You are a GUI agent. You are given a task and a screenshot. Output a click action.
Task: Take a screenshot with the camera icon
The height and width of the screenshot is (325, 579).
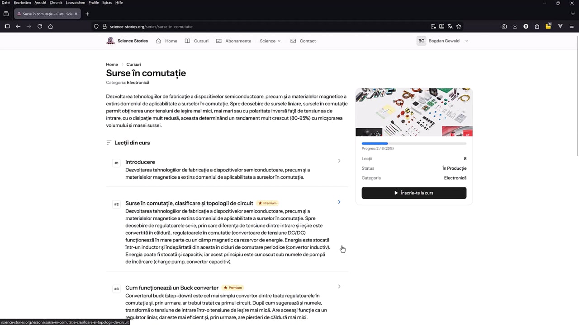(504, 27)
